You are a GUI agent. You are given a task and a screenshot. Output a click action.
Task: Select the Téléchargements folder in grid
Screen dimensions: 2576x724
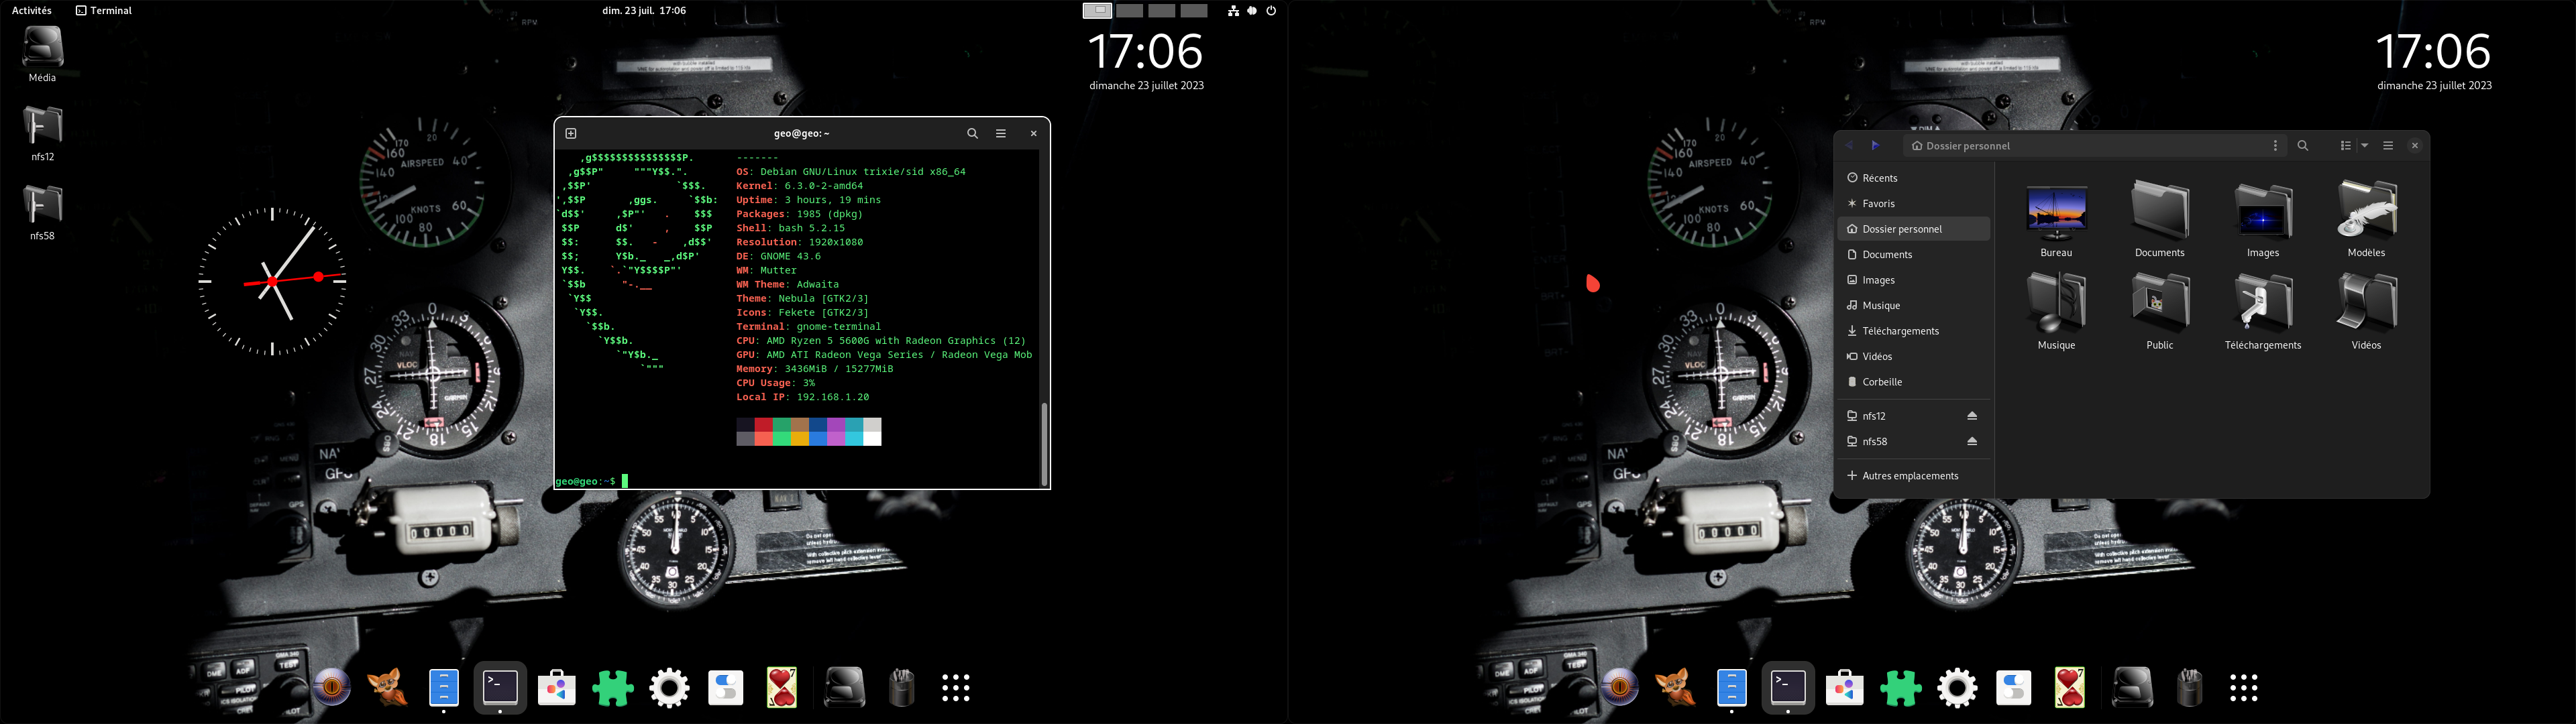[x=2263, y=311]
